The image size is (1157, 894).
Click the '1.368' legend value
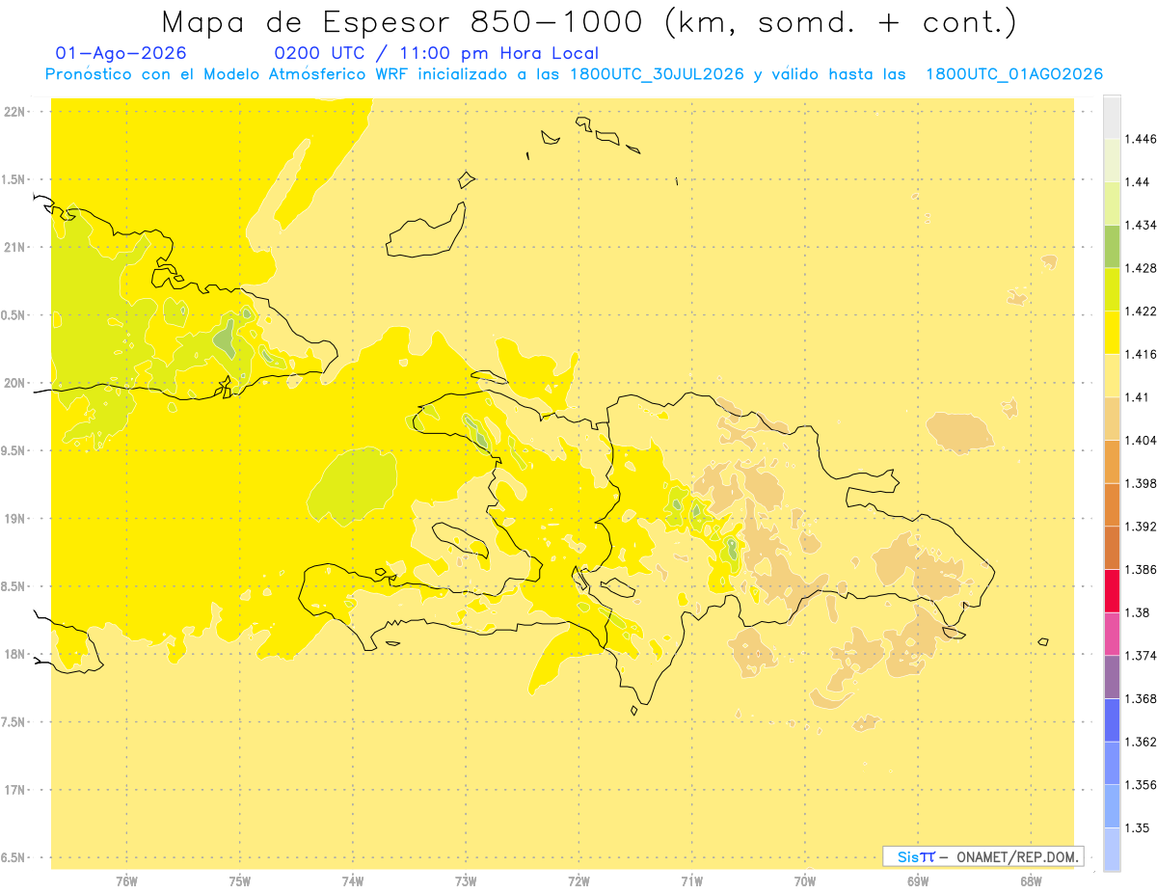coord(1140,698)
